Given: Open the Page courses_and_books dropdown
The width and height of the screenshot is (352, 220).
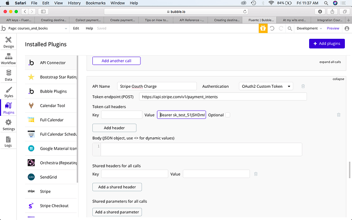Looking at the screenshot, I should (x=37, y=28).
